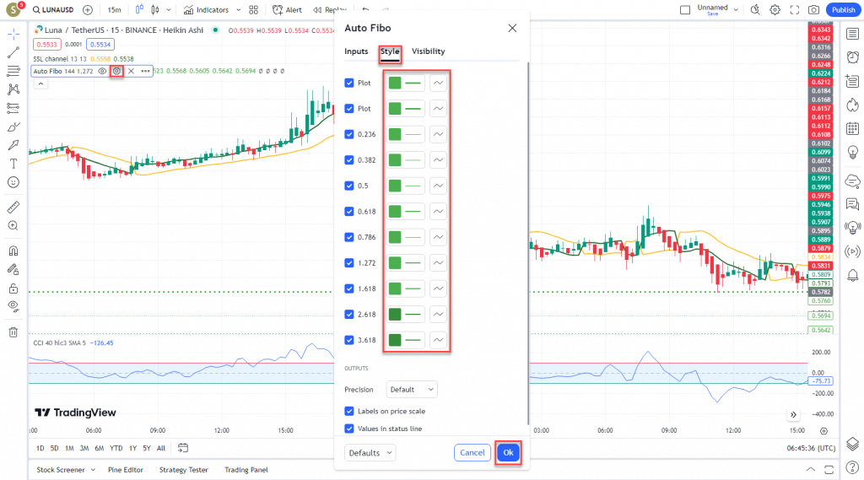Activate the zoom in tool
Image resolution: width=864 pixels, height=480 pixels.
13,225
